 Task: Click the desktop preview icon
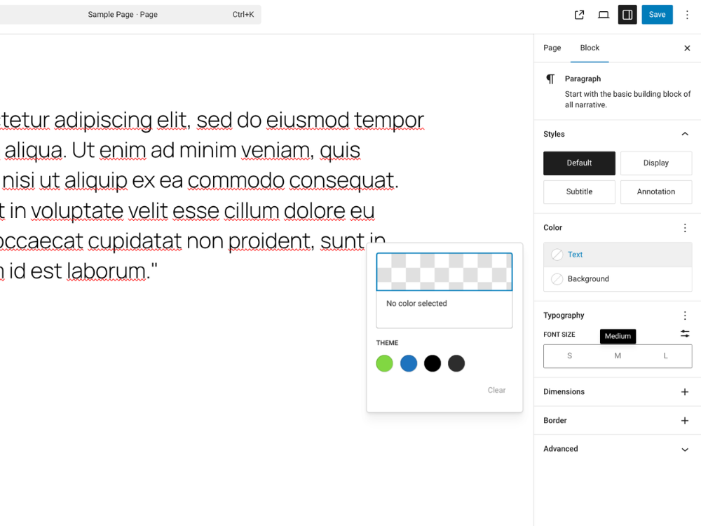603,14
